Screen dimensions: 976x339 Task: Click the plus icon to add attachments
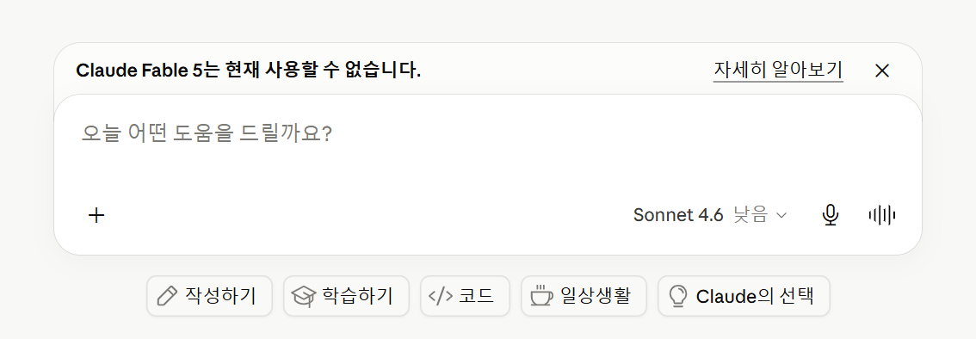point(96,216)
